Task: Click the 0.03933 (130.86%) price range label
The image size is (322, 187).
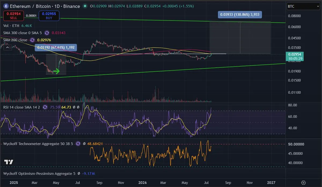Action: pos(240,15)
